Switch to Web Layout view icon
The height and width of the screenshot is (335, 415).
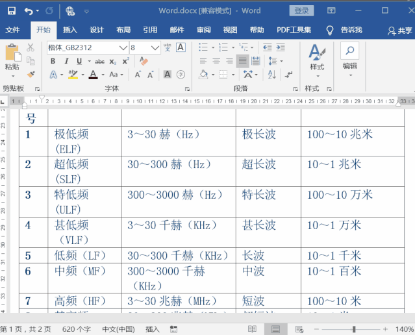299,329
